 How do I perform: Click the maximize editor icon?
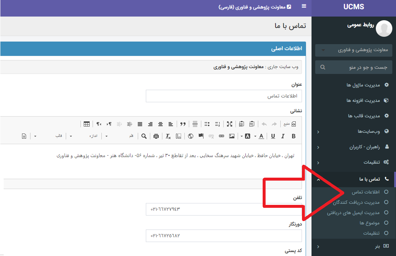tap(230, 124)
